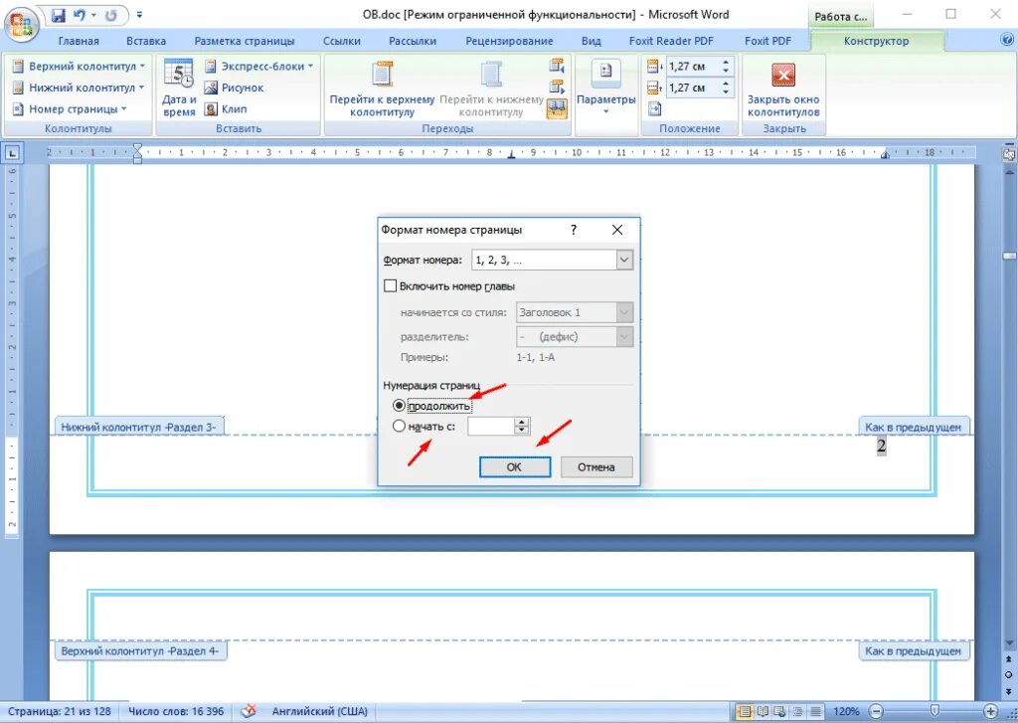Screen dimensions: 1018x723
Task: Expand Номер страницы dropdown
Action: click(69, 109)
